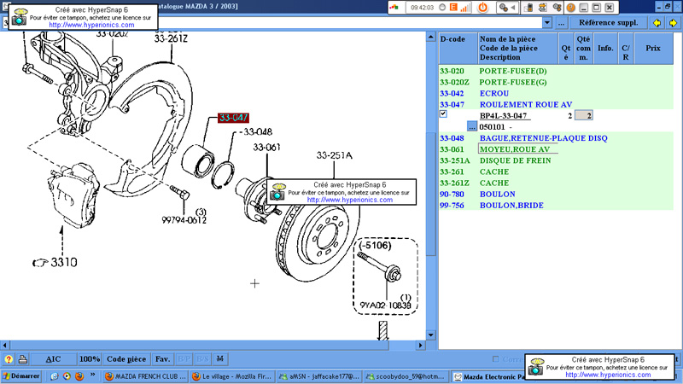Select quantity ordered field showing 2

tap(584, 115)
